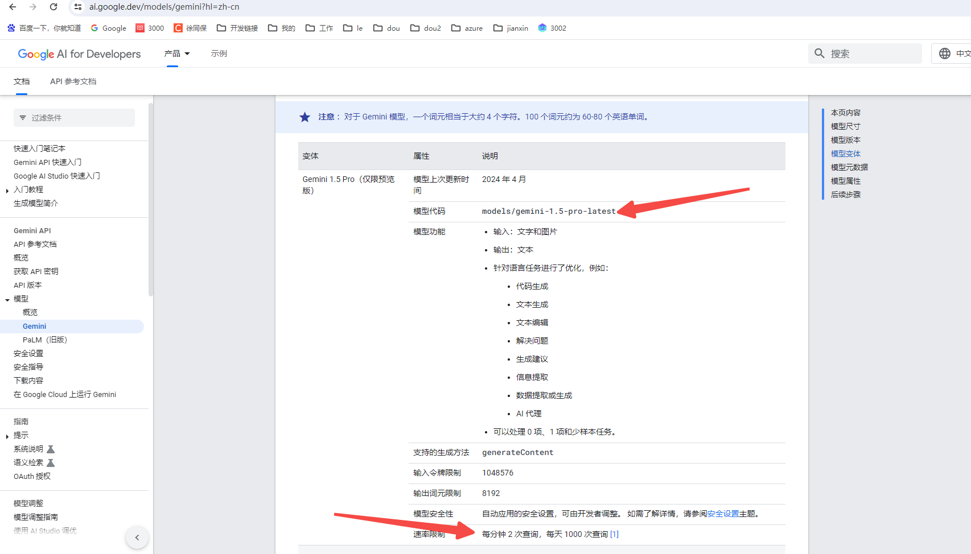
Task: Open sidebar API 参考文档 under Gemini API
Action: [35, 244]
